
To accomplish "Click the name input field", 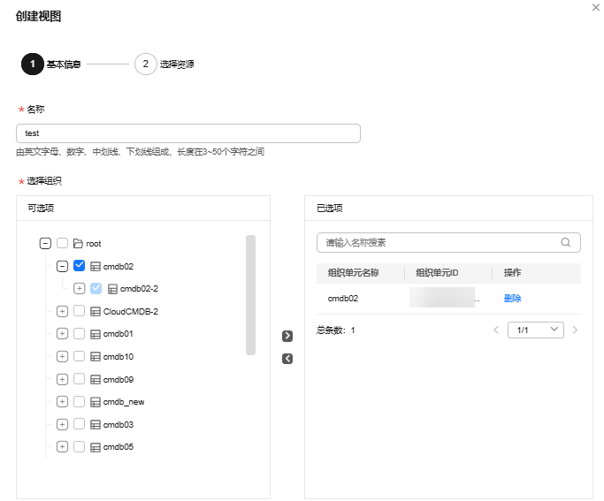I will point(187,133).
